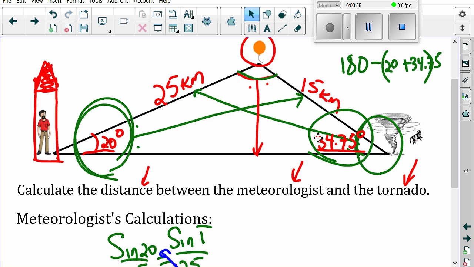Save the file with the floppy disk icon

click(84, 28)
